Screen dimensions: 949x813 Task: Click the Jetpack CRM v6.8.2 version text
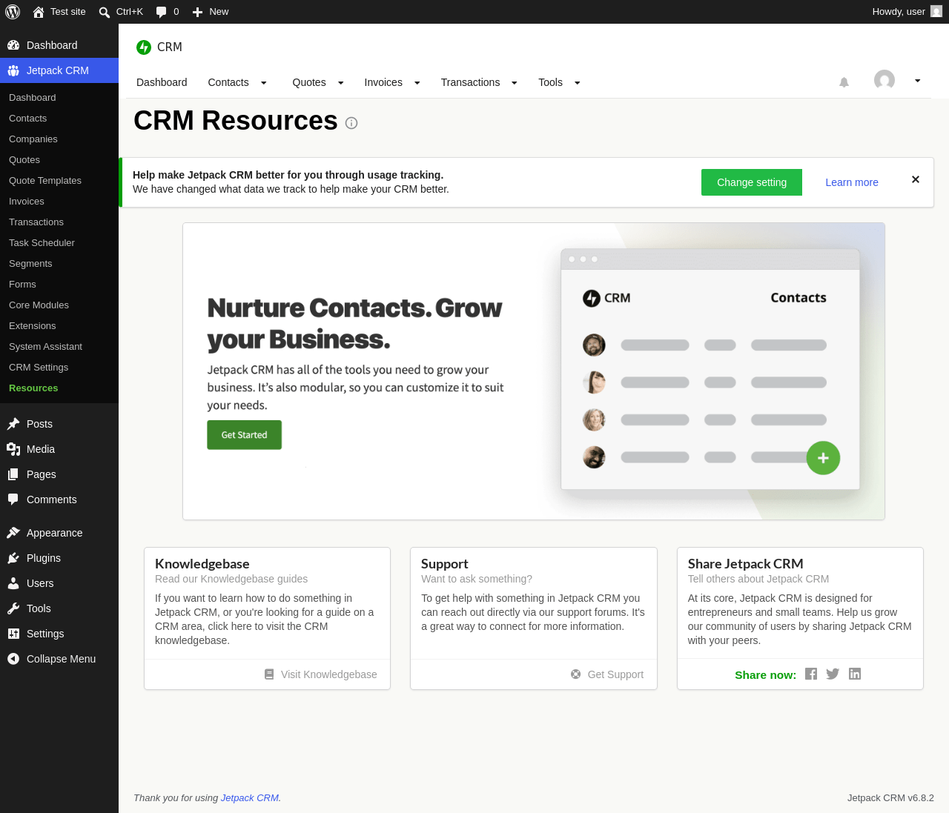pos(890,798)
